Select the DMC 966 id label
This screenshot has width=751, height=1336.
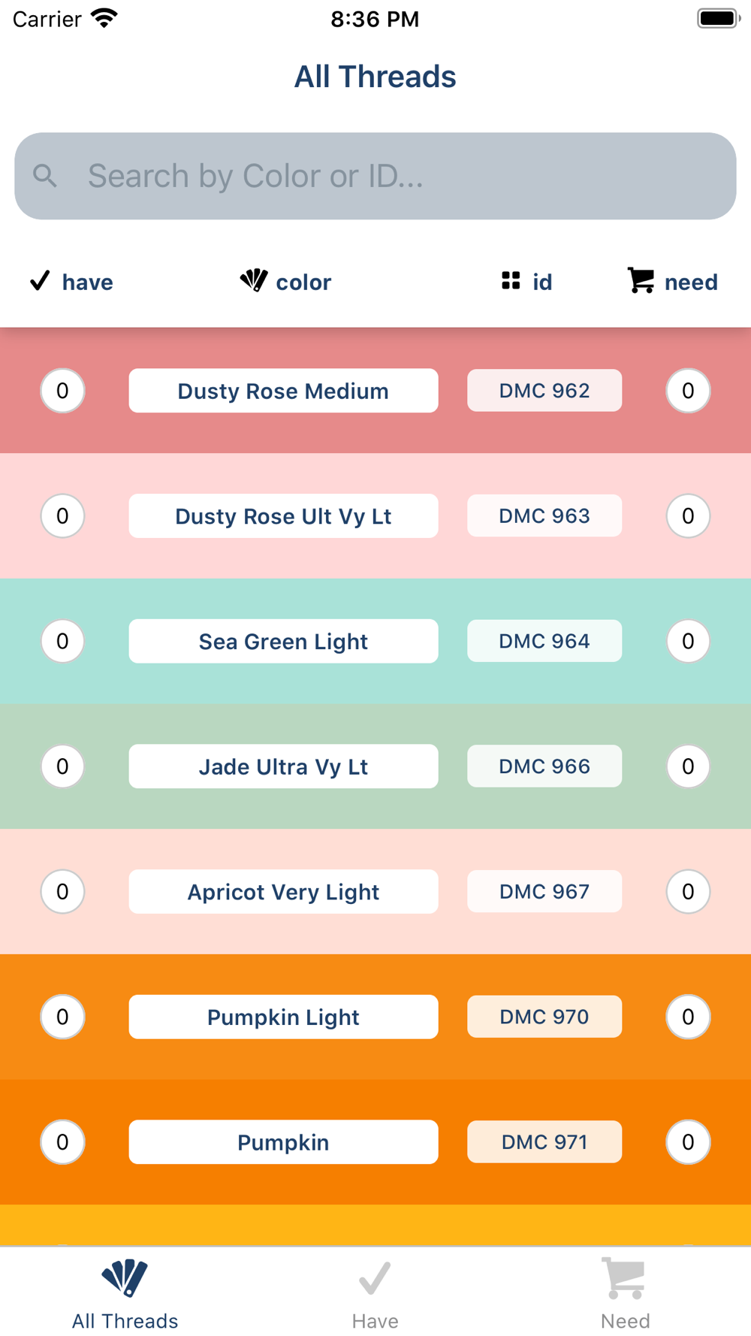pos(544,766)
